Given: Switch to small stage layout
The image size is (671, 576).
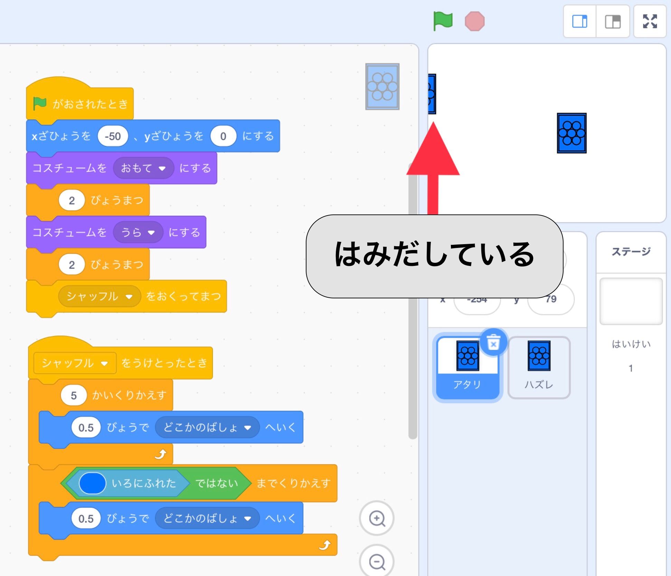Looking at the screenshot, I should [579, 22].
